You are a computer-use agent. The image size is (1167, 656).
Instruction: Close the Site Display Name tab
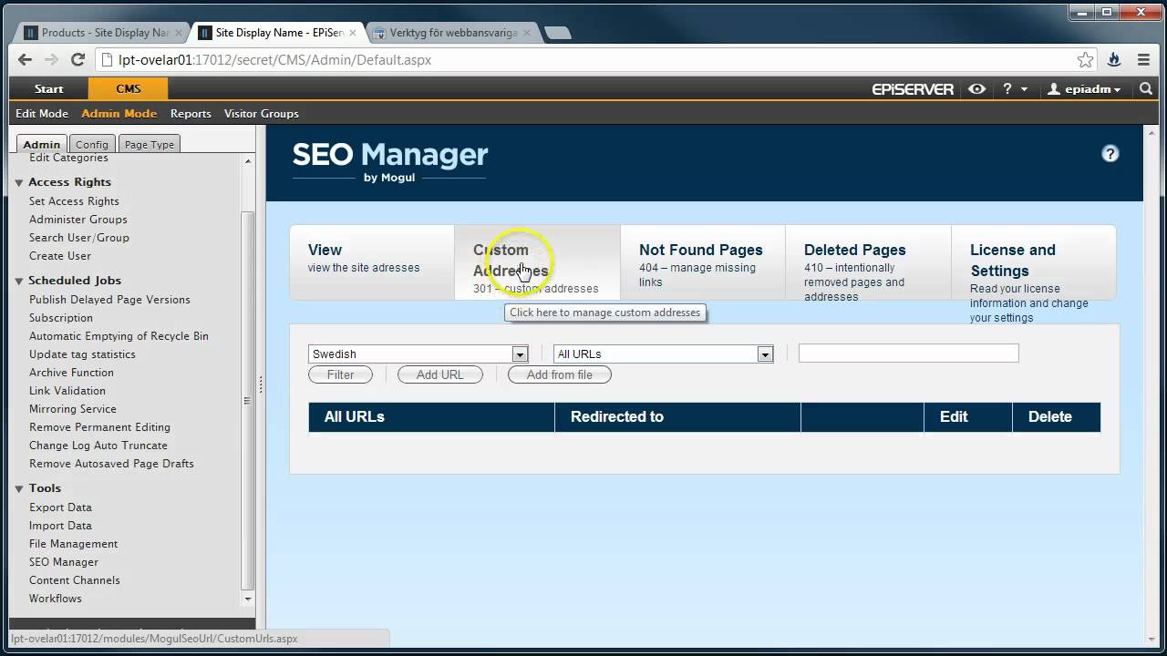pyautogui.click(x=352, y=33)
